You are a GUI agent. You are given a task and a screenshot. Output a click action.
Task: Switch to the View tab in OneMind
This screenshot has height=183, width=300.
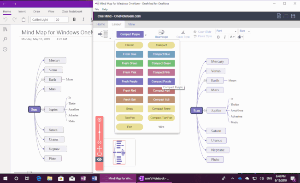[x=131, y=24]
